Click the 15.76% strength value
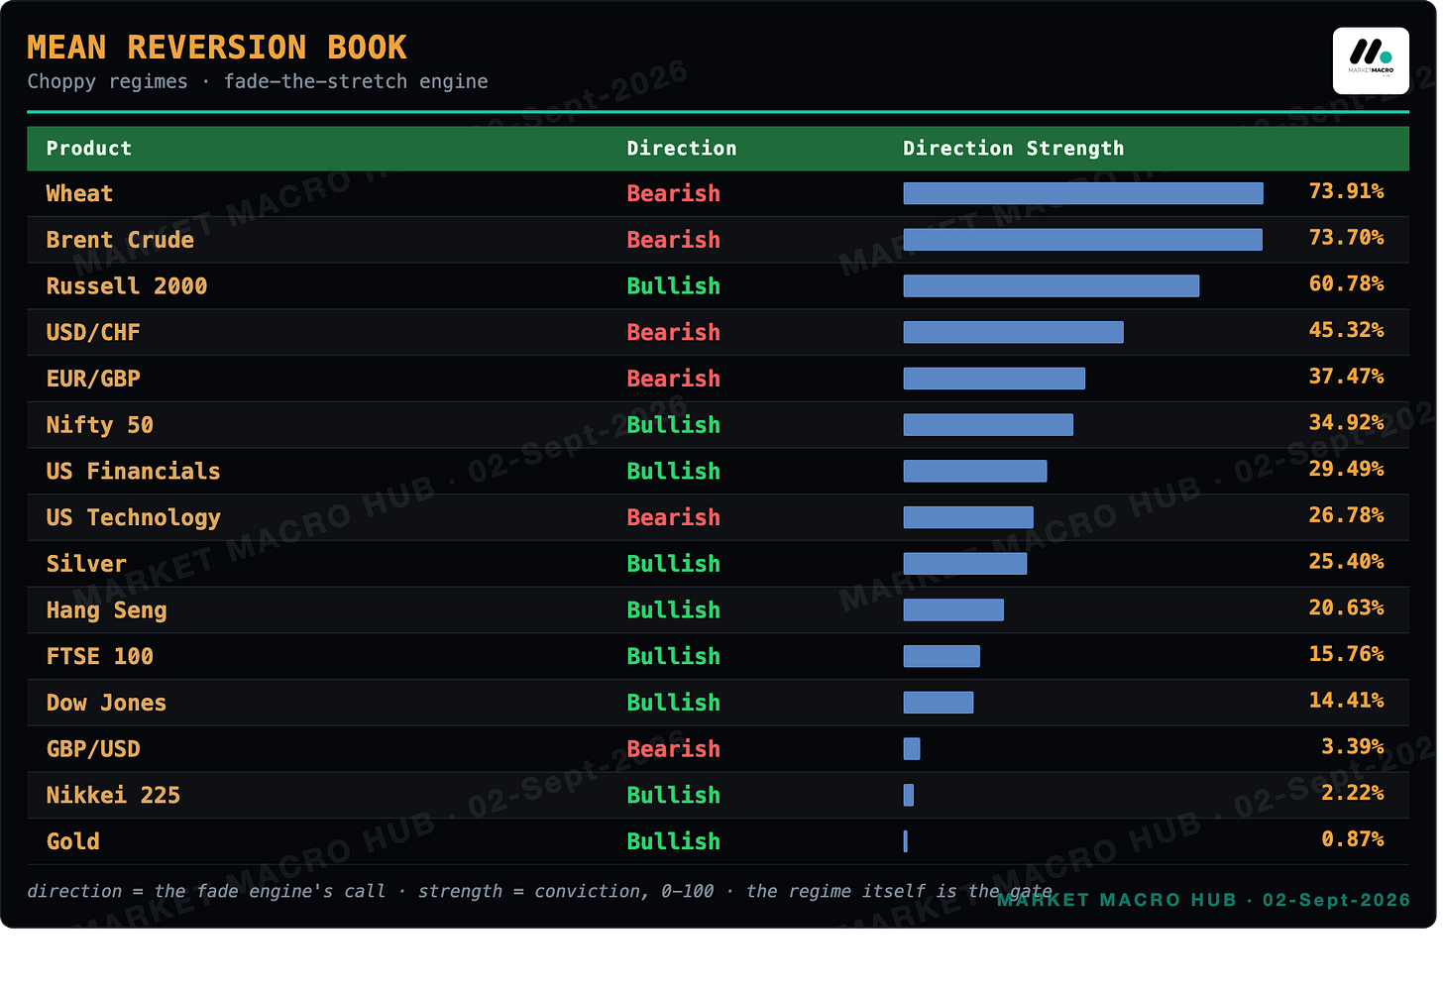This screenshot has height=990, width=1443. (1346, 654)
